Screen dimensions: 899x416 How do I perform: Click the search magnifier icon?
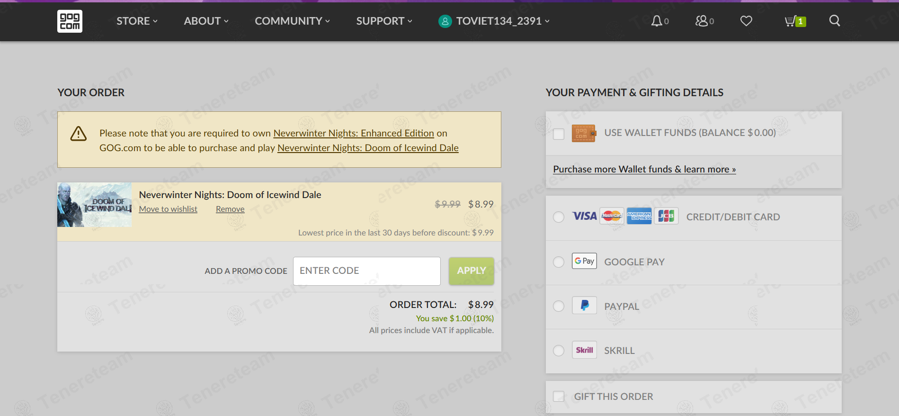click(835, 21)
